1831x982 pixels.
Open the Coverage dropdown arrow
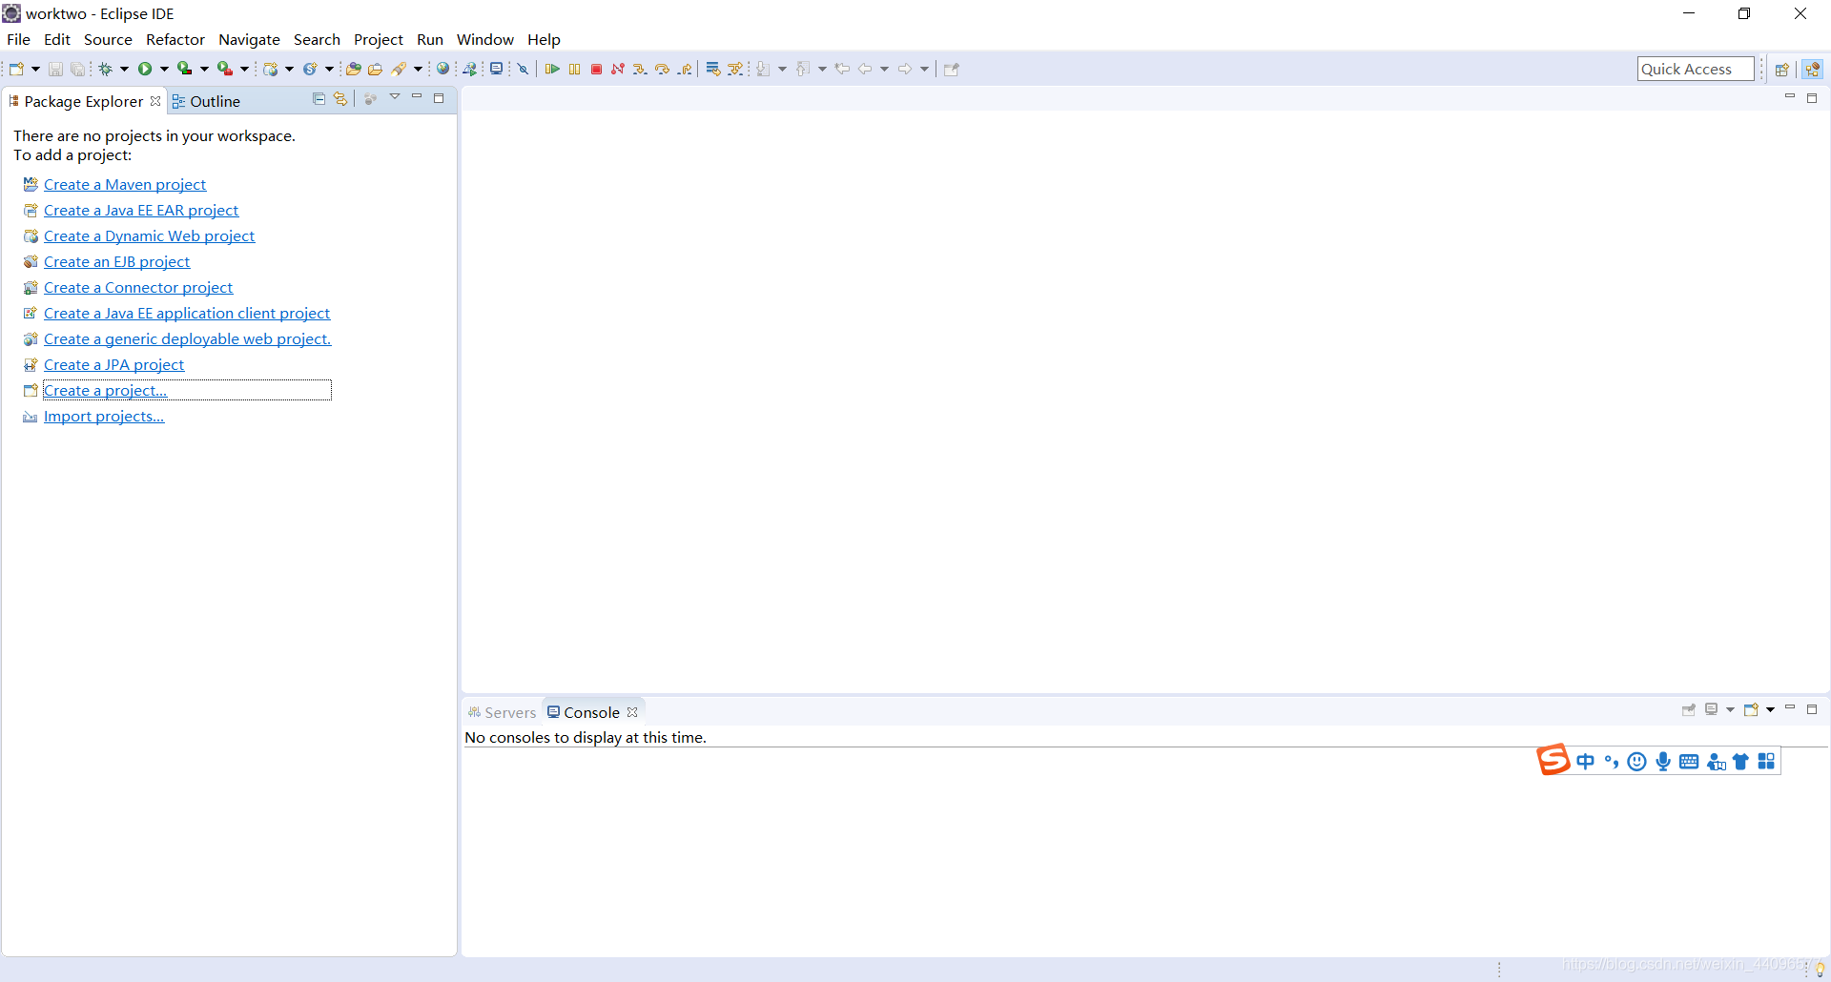[204, 69]
